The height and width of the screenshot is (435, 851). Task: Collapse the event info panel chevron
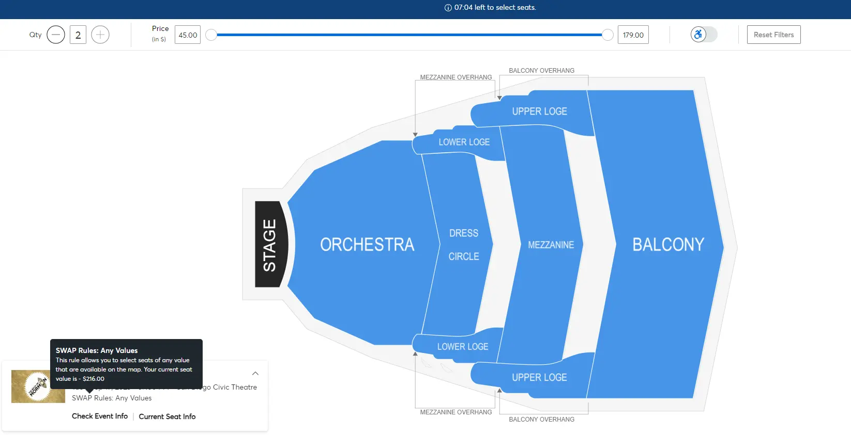click(255, 373)
